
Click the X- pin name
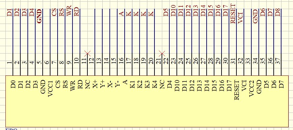pos(110,84)
